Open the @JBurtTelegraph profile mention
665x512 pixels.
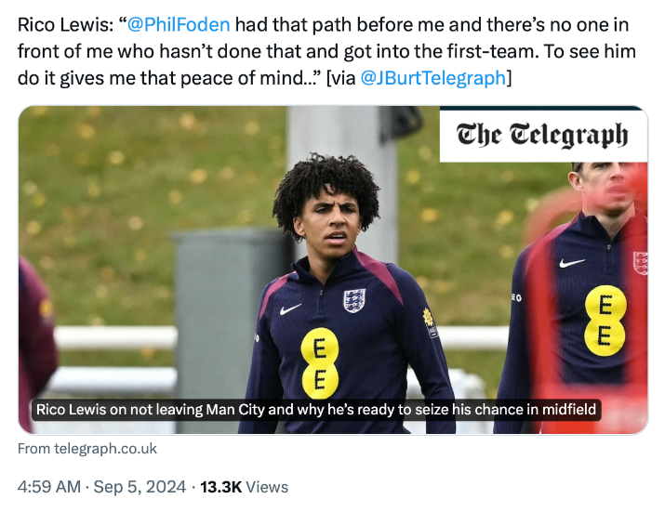coord(432,78)
